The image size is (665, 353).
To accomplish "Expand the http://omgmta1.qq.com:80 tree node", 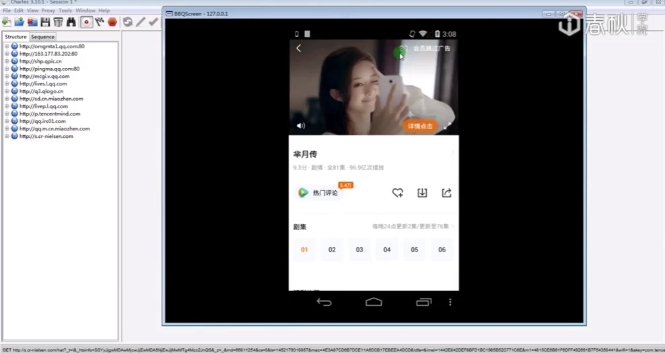I will point(7,46).
